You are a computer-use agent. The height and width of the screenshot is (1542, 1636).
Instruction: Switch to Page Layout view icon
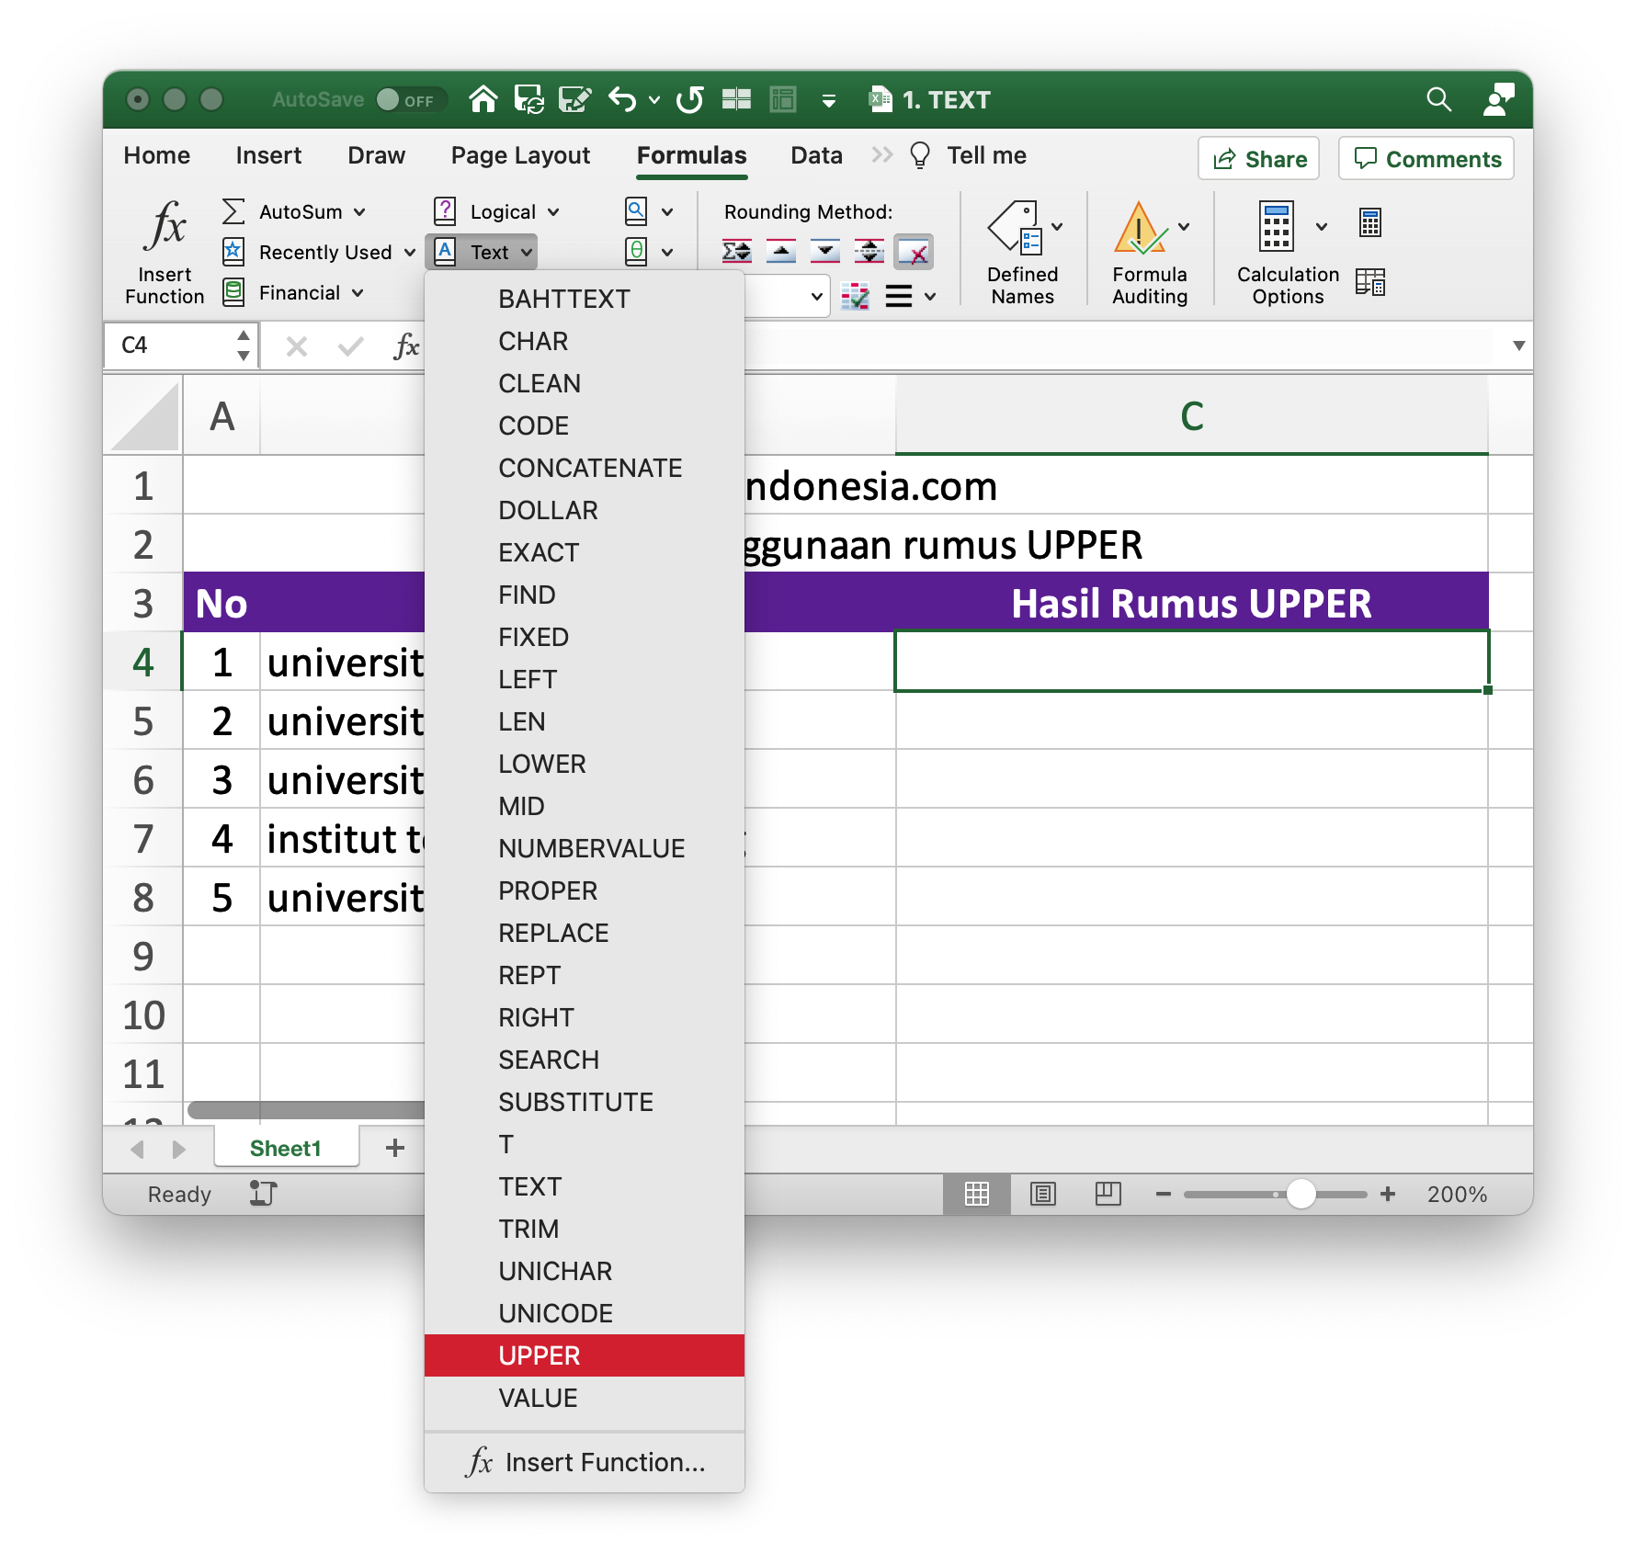[1043, 1194]
